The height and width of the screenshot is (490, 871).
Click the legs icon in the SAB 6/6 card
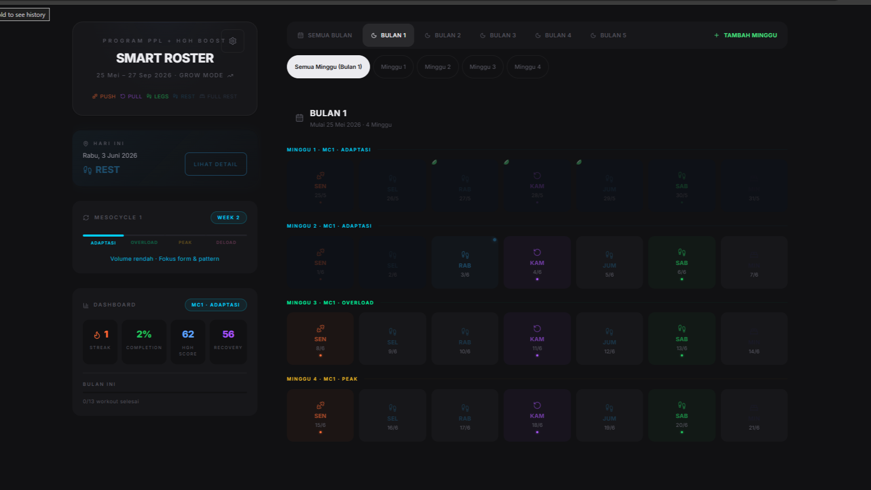(682, 252)
